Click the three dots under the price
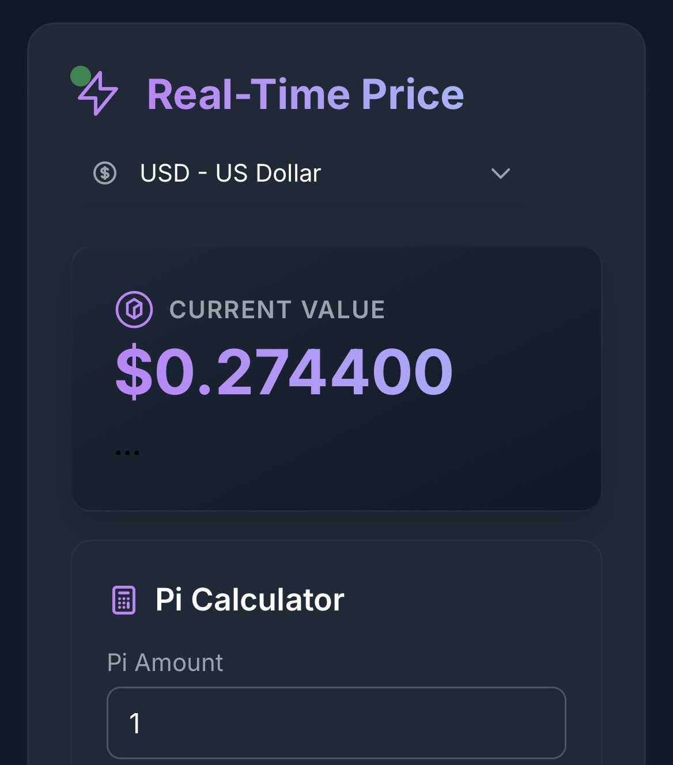The height and width of the screenshot is (765, 673). point(127,453)
